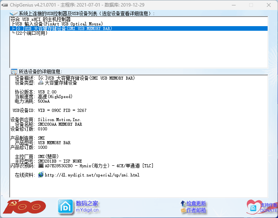Click the arrow icon beside 检查更新

[183, 203]
